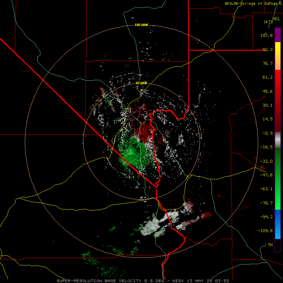The image size is (283, 283).
Task: Click the -109.8 legend value
Action: [265, 231]
